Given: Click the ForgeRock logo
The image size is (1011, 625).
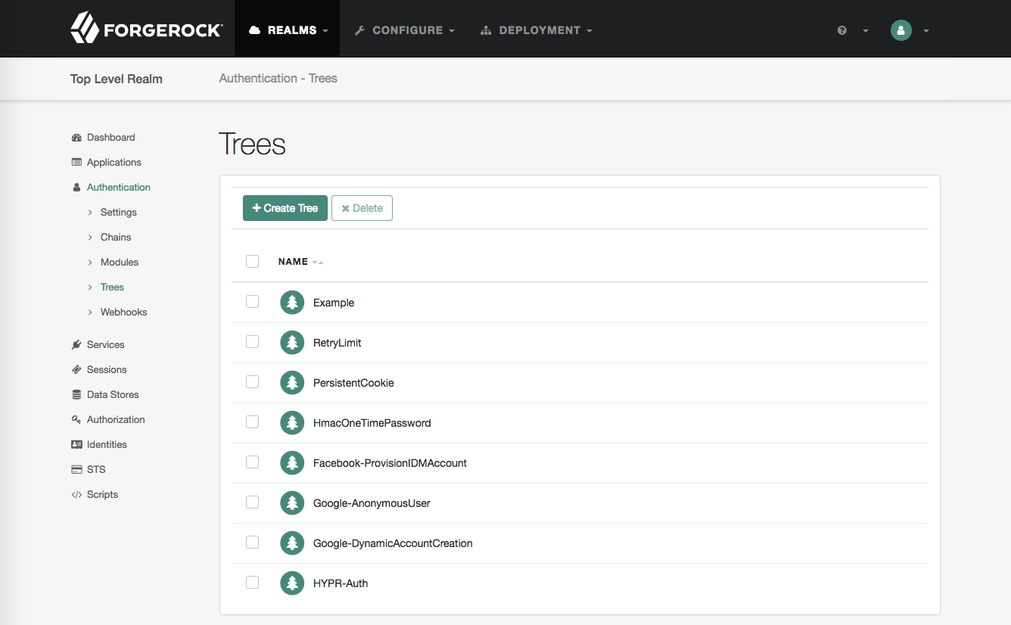Looking at the screenshot, I should tap(146, 29).
